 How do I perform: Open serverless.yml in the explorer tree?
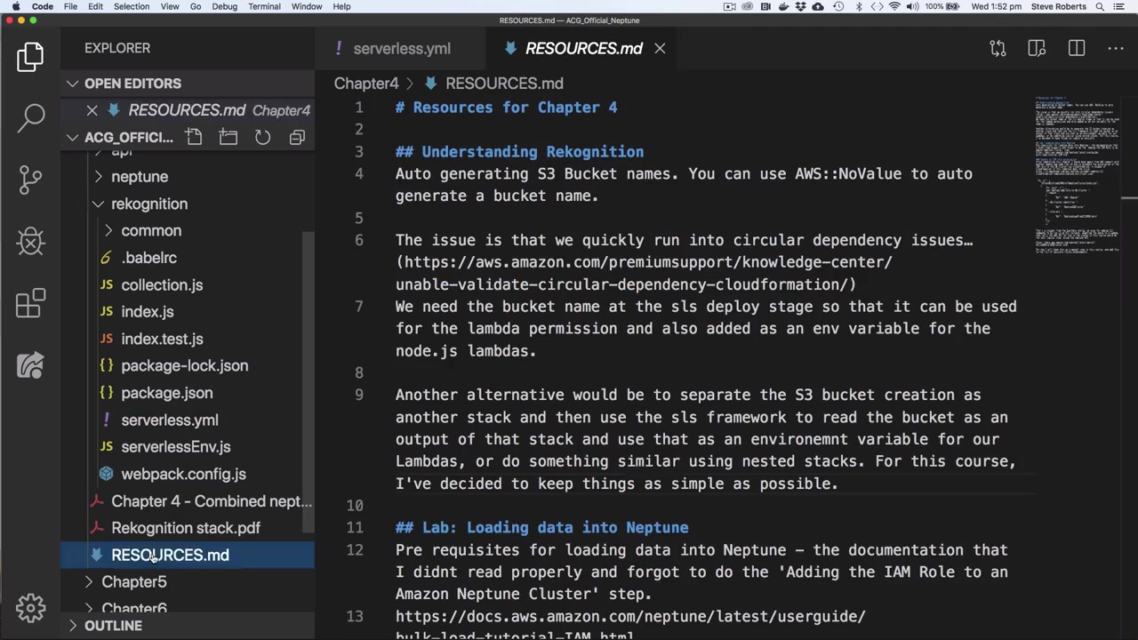[170, 420]
